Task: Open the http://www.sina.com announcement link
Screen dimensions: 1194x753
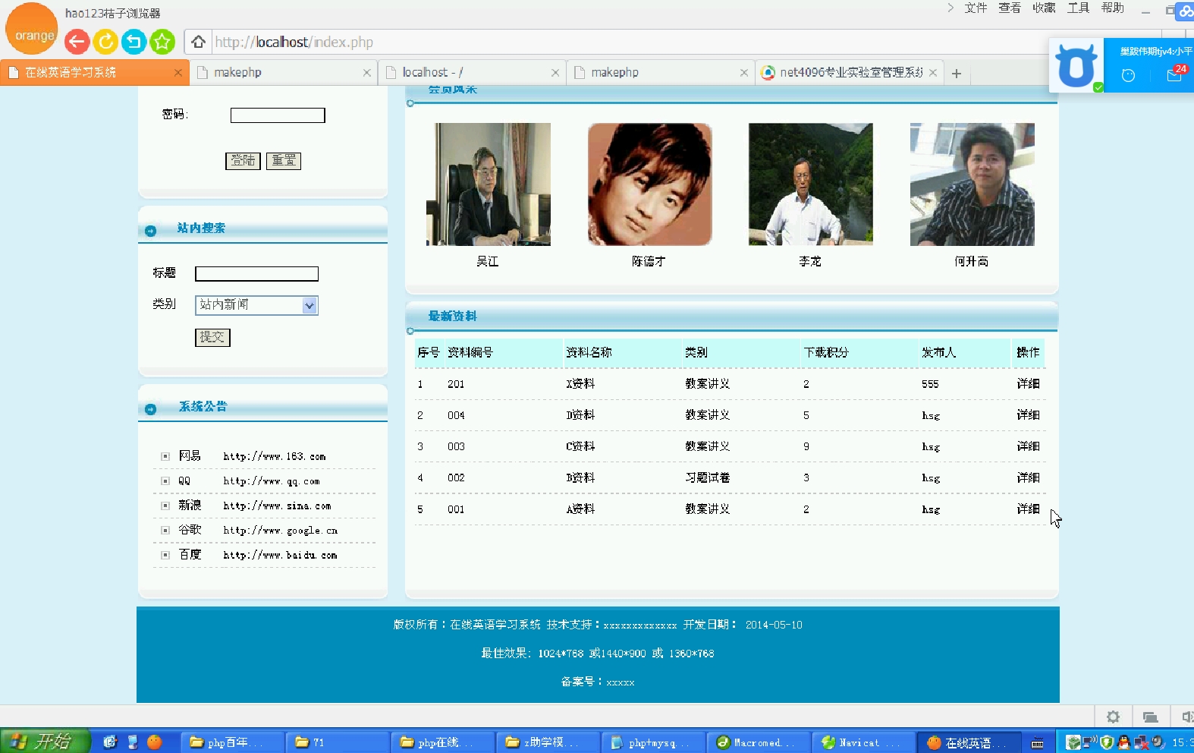Action: pos(277,506)
